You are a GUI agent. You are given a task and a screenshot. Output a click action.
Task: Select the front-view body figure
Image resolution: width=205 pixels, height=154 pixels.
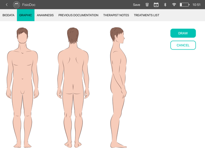23,88
